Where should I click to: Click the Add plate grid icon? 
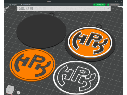[23, 8]
